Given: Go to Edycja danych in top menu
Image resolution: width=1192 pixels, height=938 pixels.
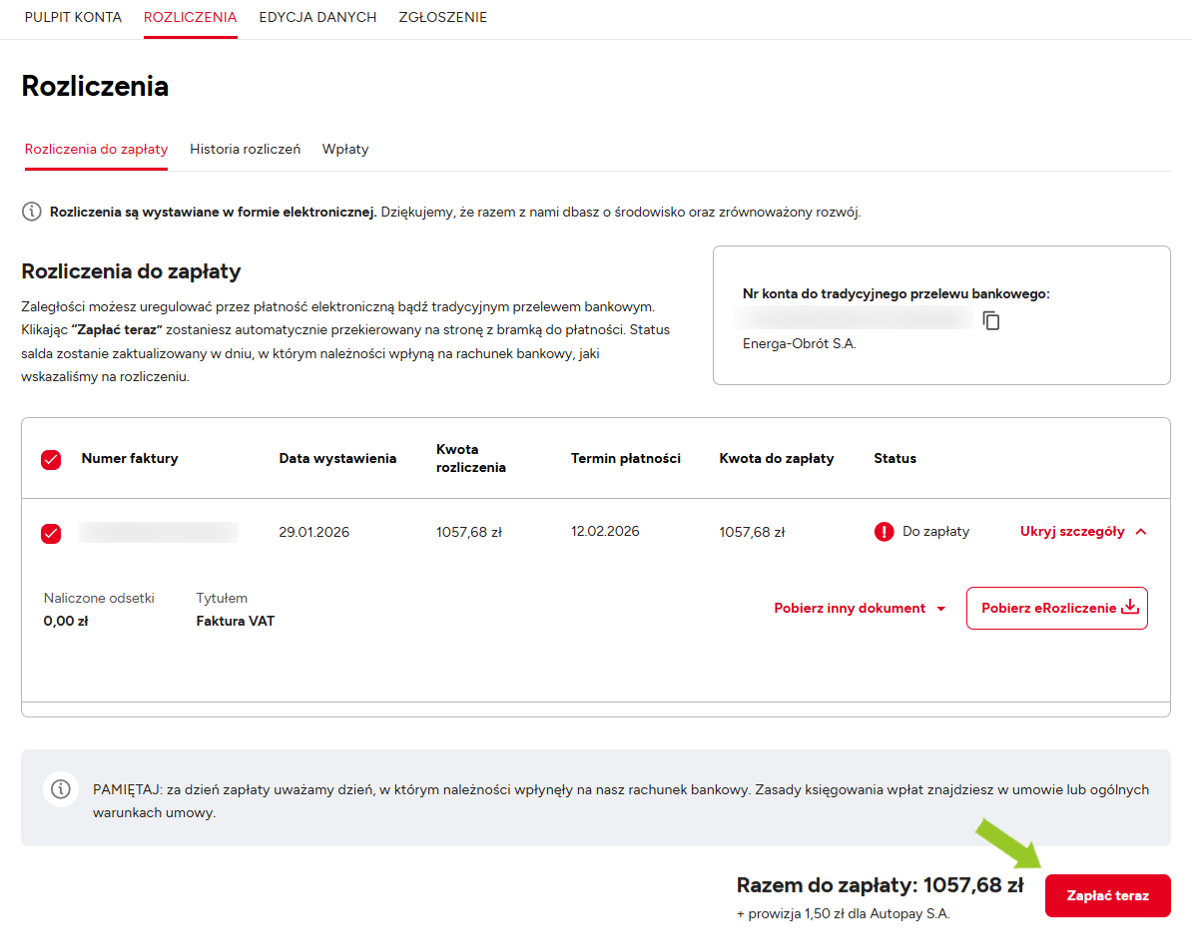Looking at the screenshot, I should coord(317,17).
